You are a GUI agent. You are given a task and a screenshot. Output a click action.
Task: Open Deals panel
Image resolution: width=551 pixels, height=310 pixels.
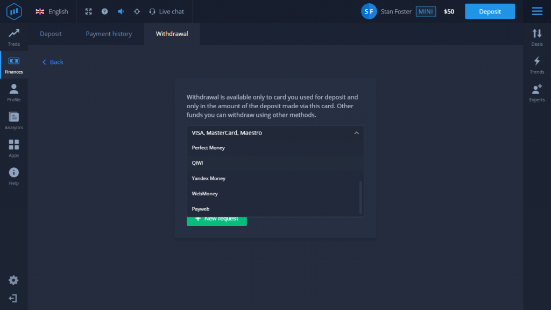coord(537,37)
